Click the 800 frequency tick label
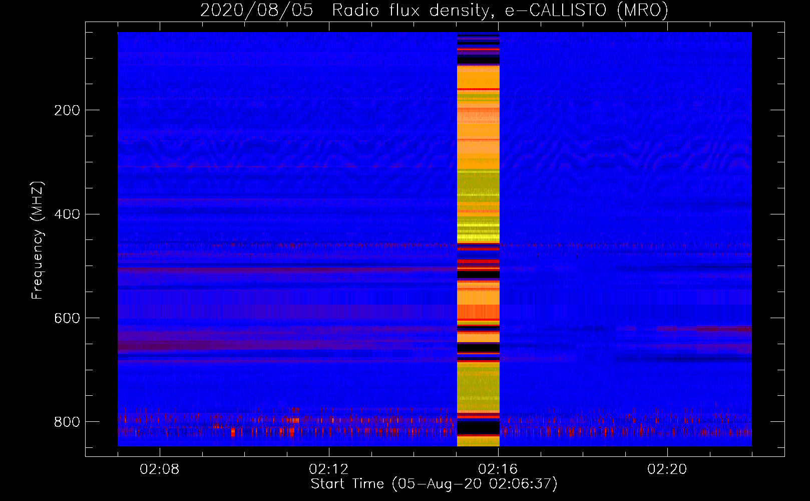The image size is (810, 501). (67, 422)
